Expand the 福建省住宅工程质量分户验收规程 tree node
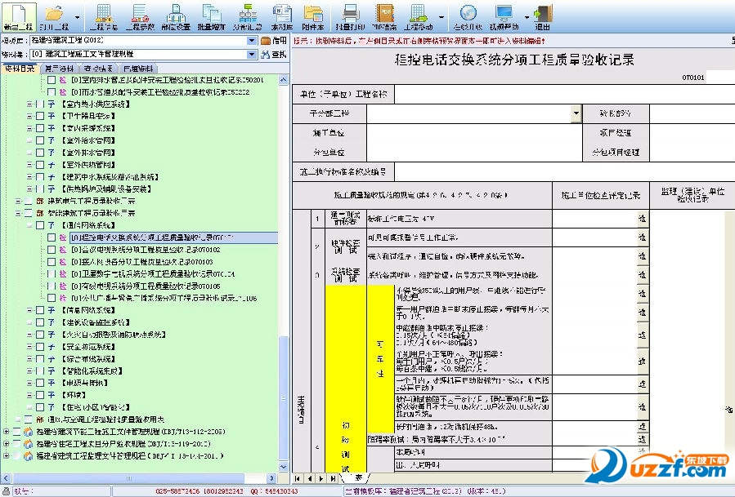735x497 pixels. tap(7, 444)
